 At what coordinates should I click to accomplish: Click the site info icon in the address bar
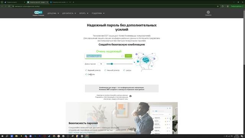click(13, 6)
